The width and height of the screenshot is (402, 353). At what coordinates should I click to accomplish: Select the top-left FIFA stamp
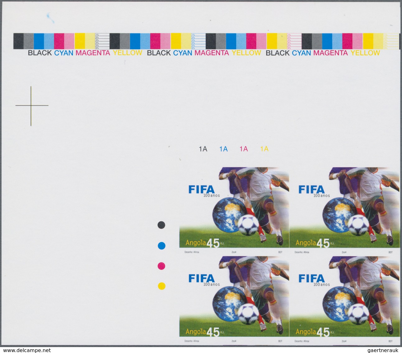234,208
